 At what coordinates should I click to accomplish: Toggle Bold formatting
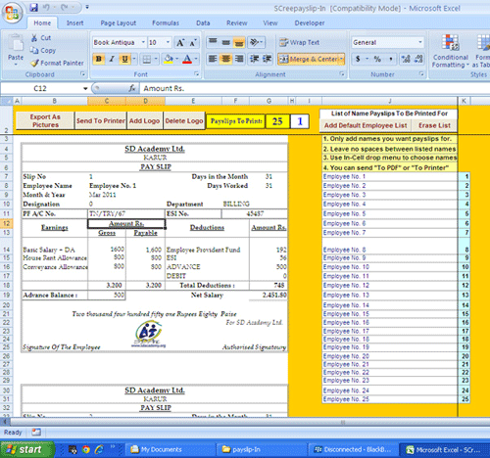(99, 59)
